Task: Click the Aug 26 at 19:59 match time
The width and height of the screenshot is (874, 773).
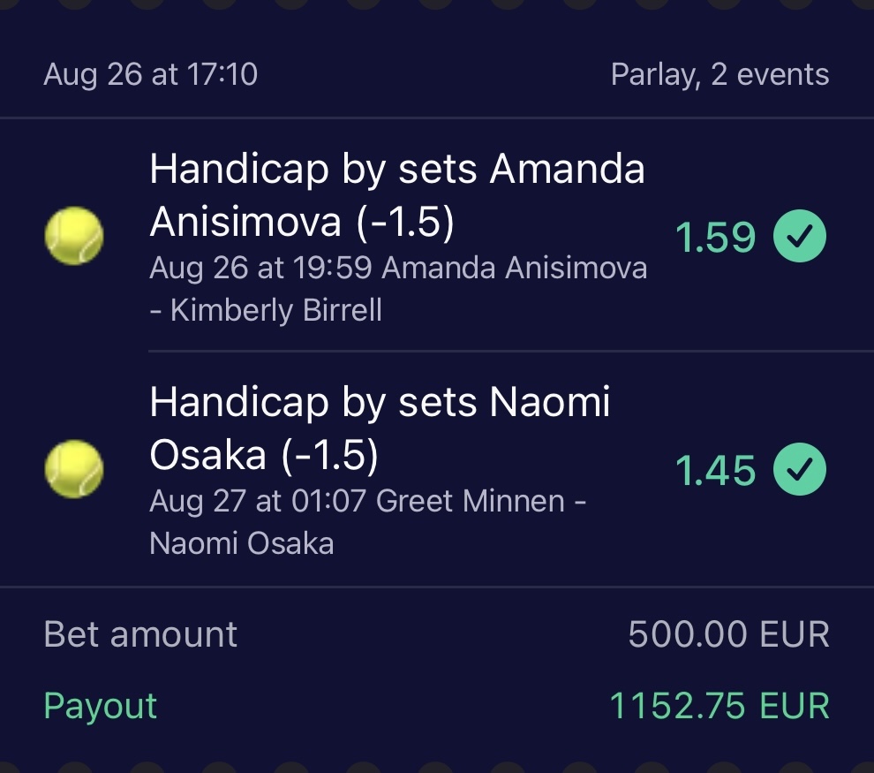Action: point(260,268)
